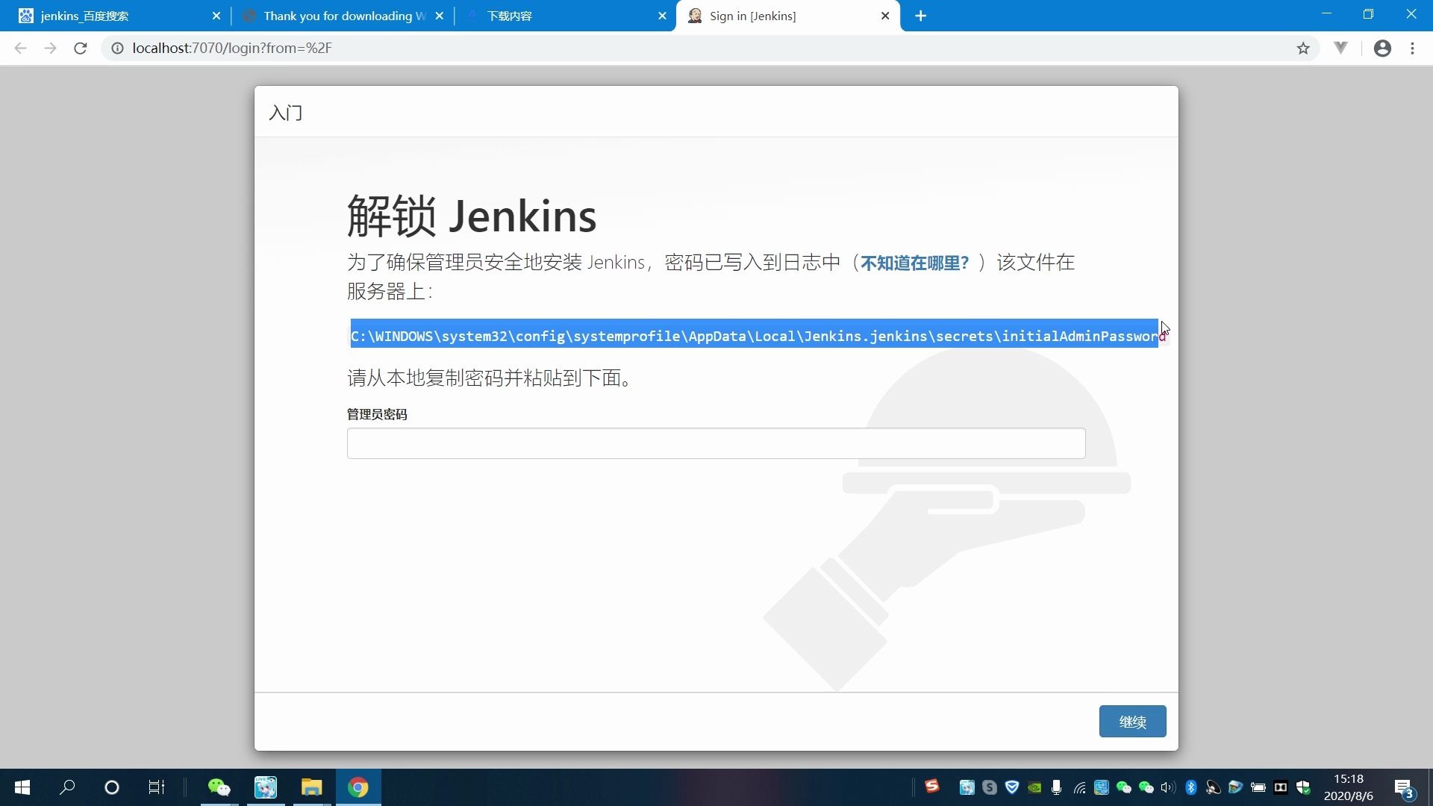Open the volume control speaker icon
Screen dimensions: 1433x806
click(1167, 787)
